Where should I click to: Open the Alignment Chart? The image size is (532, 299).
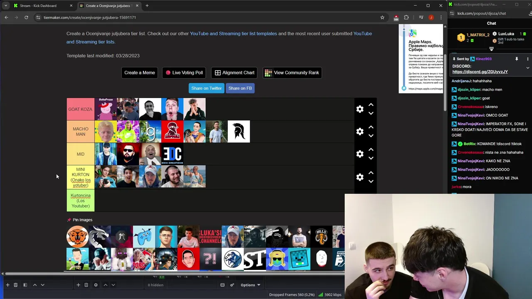coord(234,73)
